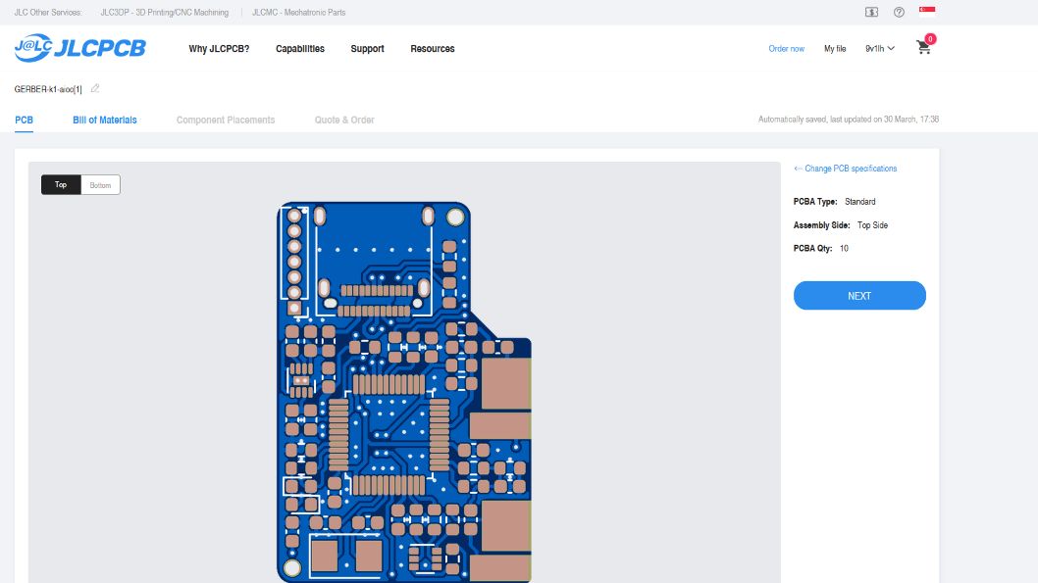
Task: Click the help question mark icon
Action: tap(899, 12)
